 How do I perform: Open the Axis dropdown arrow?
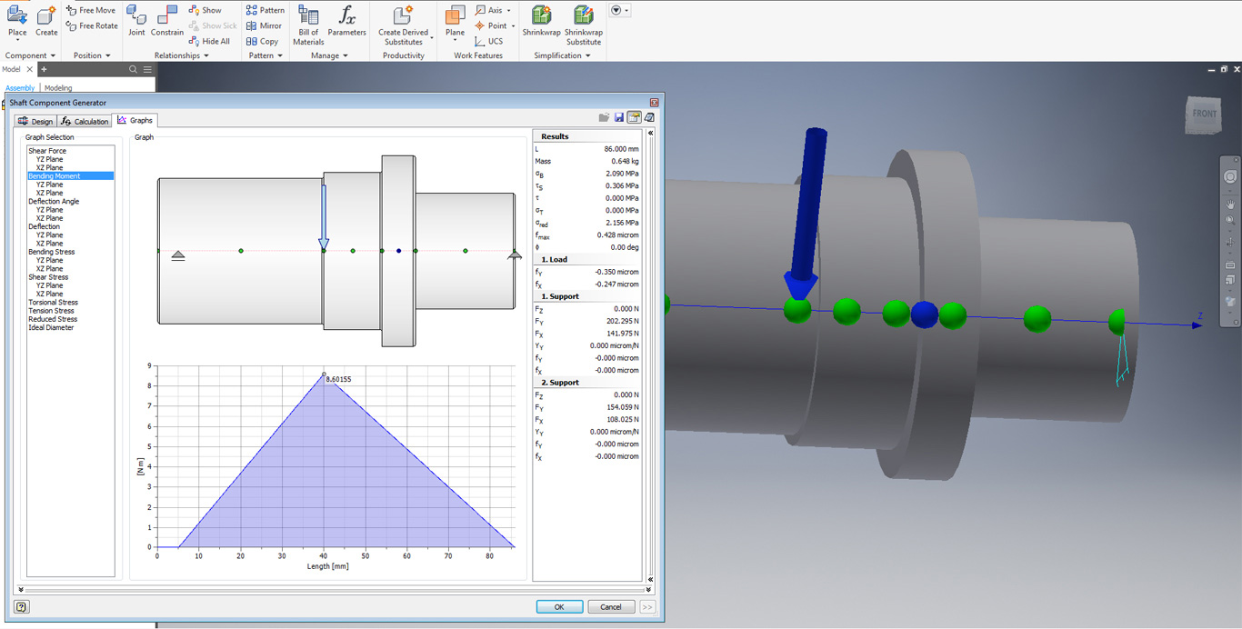click(509, 10)
